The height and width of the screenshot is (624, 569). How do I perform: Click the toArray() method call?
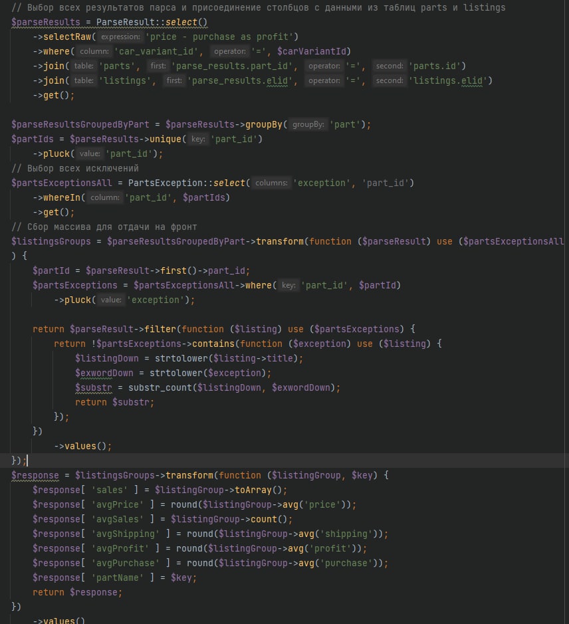258,490
